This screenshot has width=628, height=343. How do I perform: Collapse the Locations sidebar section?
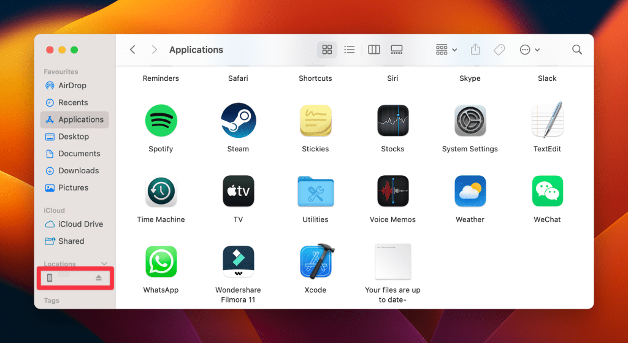tap(104, 264)
